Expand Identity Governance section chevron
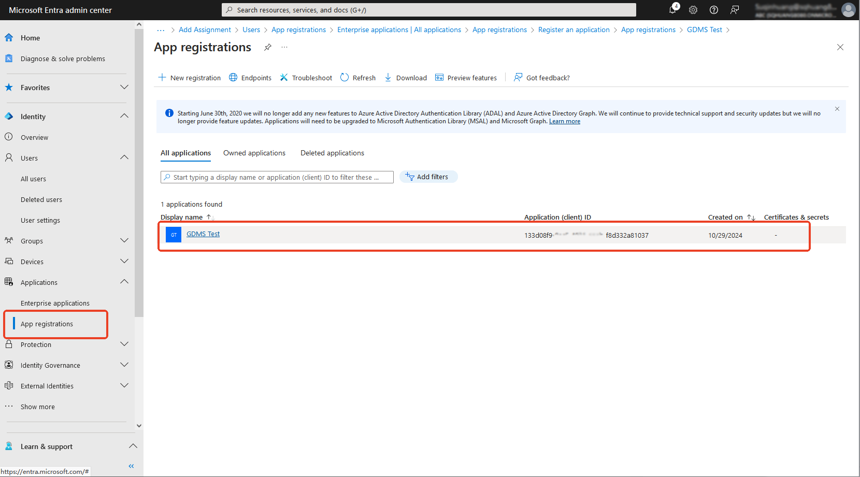 [124, 365]
